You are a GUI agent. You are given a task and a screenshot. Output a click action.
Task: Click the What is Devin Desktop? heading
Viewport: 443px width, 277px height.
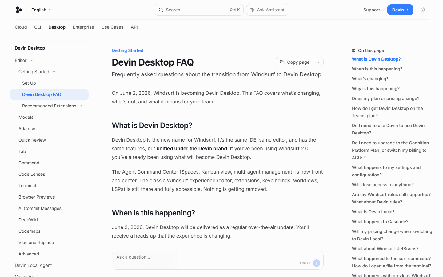point(152,126)
